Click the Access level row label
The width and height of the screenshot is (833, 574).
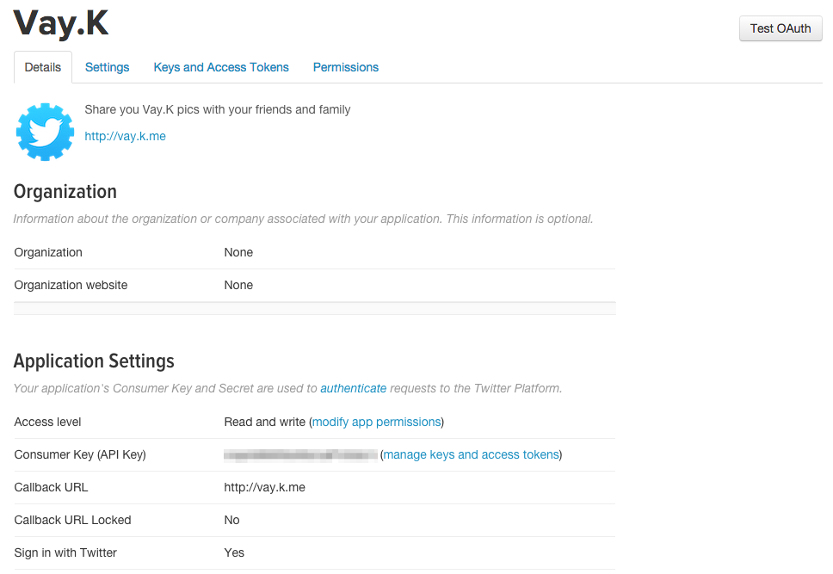click(48, 422)
